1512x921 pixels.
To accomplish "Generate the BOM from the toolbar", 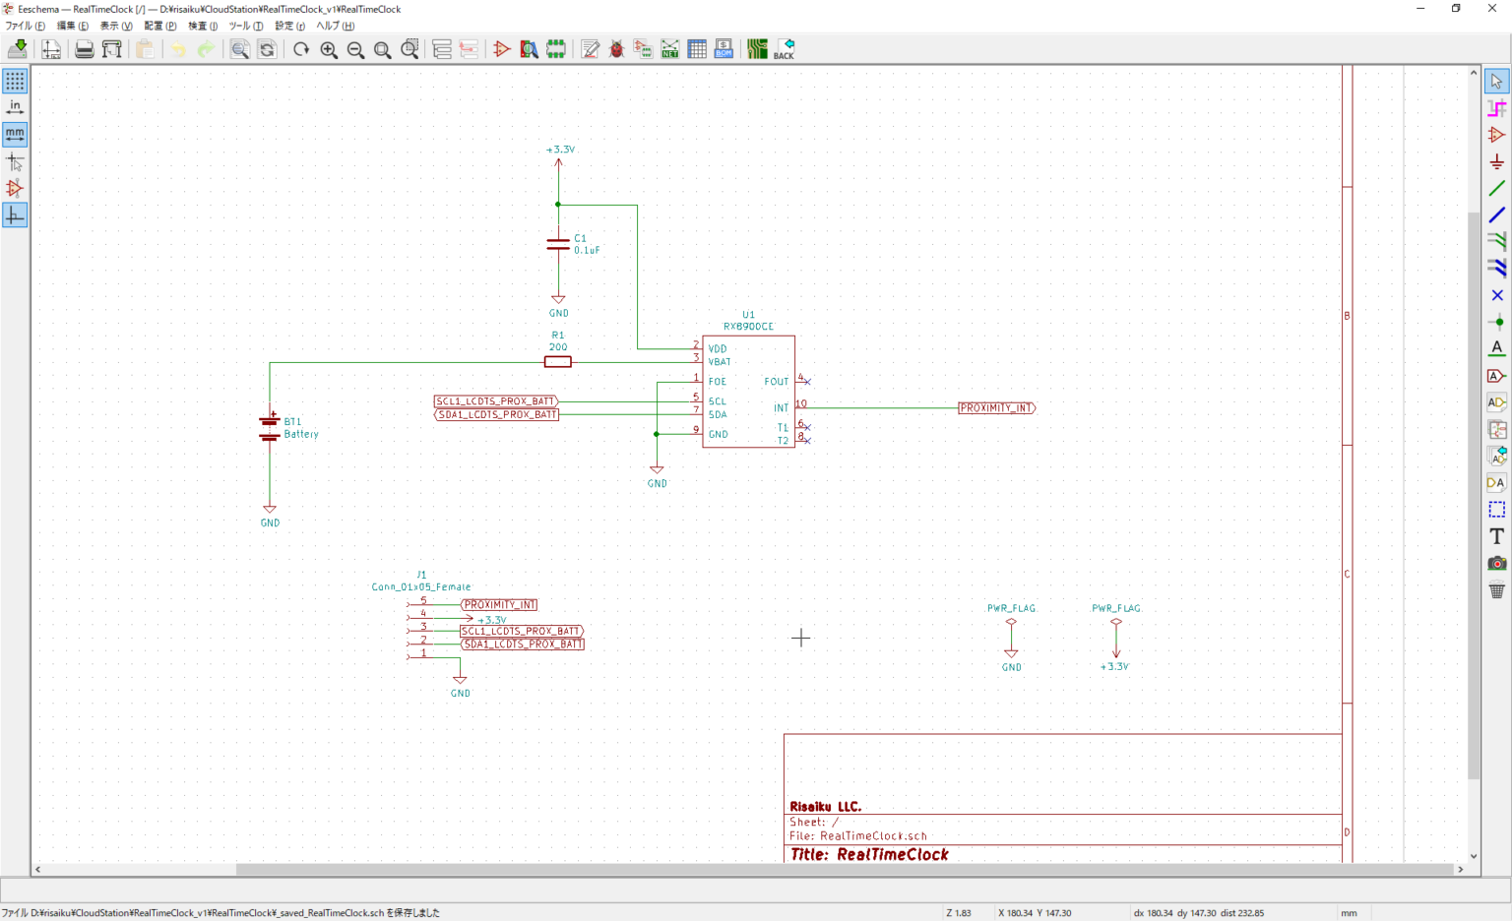I will [x=724, y=49].
